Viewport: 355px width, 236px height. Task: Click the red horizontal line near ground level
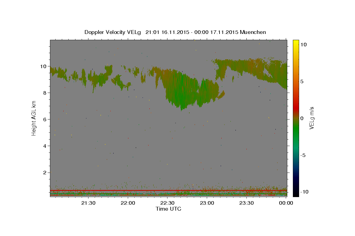[x=169, y=191]
